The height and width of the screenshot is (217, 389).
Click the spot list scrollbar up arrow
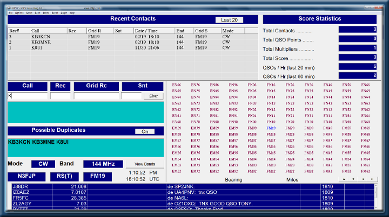click(376, 185)
